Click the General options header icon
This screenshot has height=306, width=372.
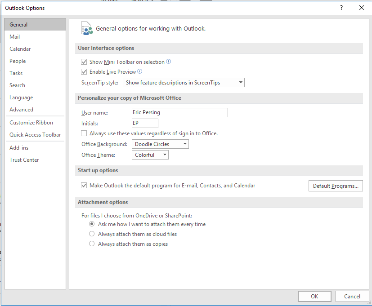(x=87, y=28)
